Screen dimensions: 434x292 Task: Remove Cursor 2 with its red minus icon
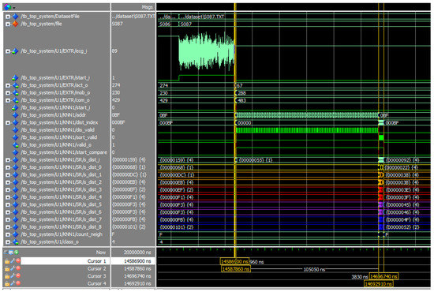coord(18,268)
